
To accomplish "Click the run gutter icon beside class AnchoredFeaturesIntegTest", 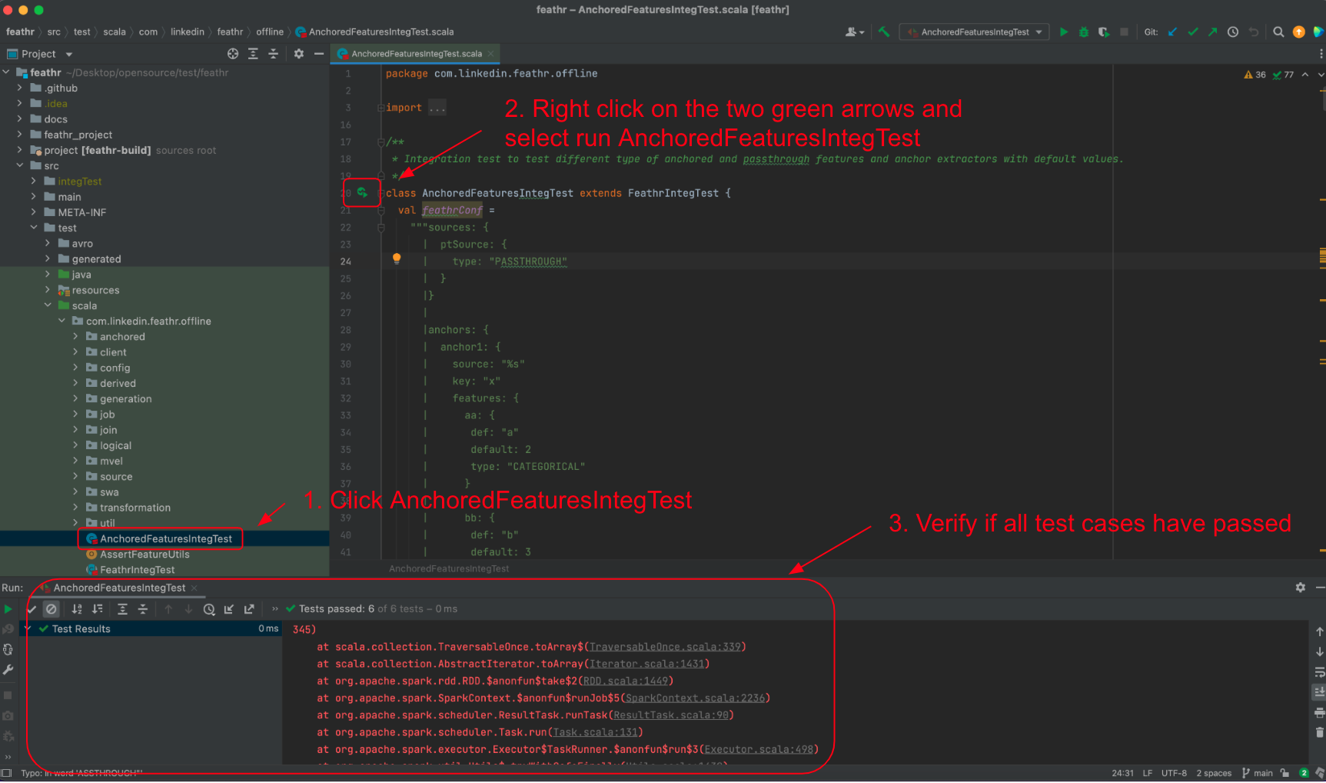I will click(362, 192).
